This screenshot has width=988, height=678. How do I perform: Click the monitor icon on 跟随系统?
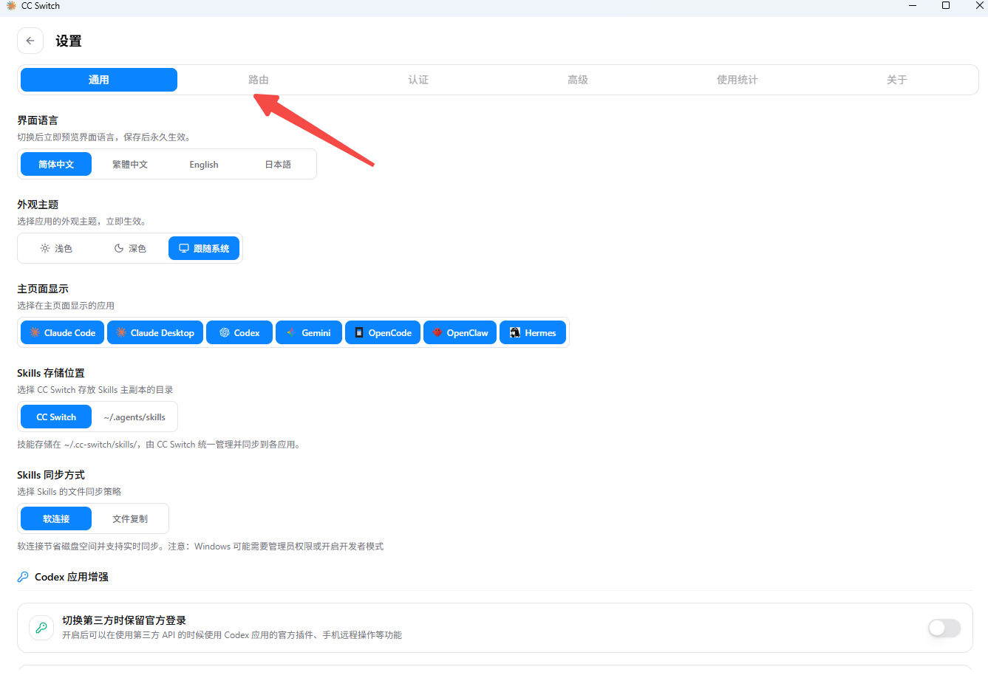pos(184,248)
